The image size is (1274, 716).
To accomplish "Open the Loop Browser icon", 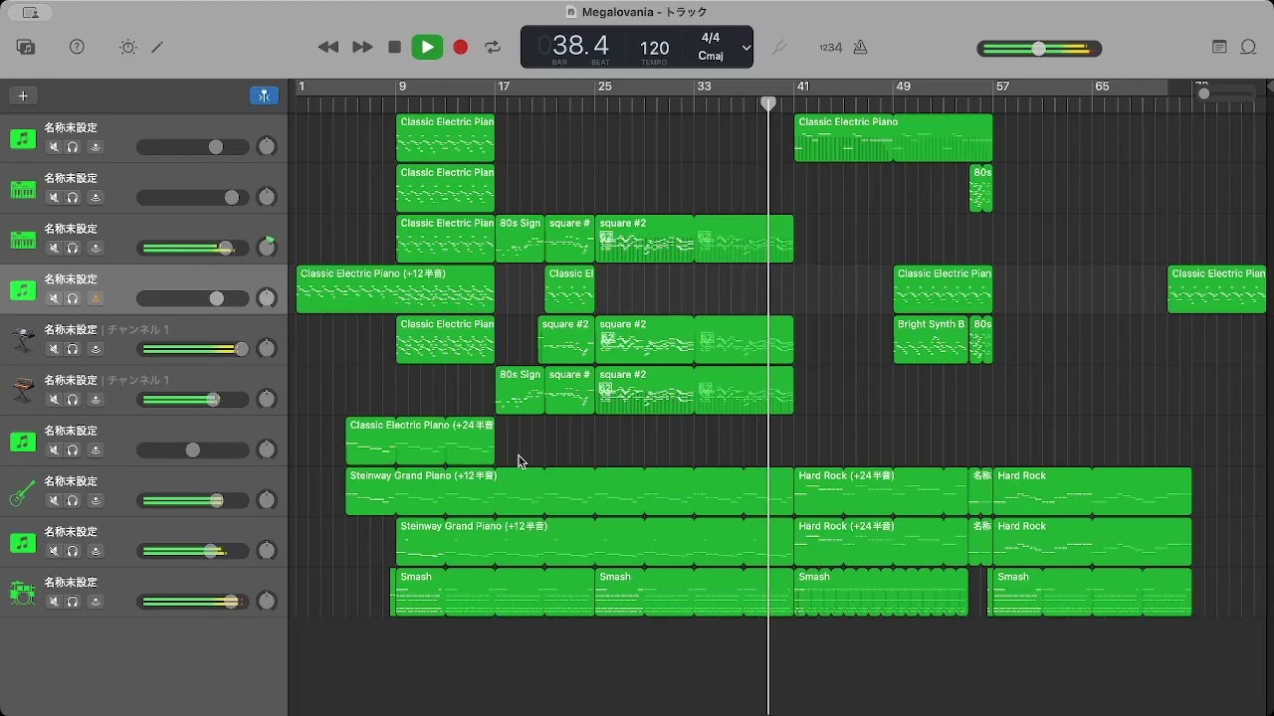I will pos(1248,47).
